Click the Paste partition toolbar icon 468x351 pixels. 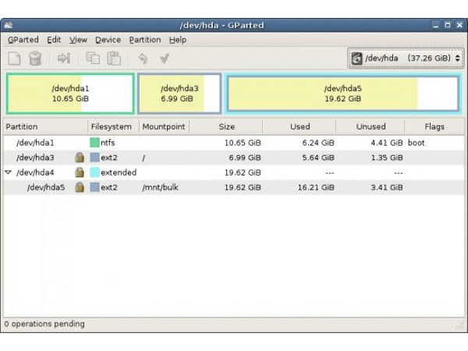coord(114,58)
